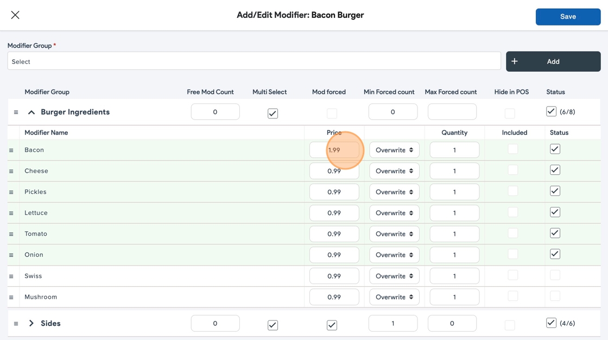The image size is (608, 340).
Task: Click the Quantity field for Mushroom
Action: tap(454, 297)
